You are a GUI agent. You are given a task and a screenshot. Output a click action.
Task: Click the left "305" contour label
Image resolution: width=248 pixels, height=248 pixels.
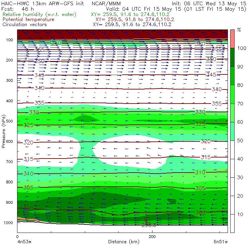point(28,188)
